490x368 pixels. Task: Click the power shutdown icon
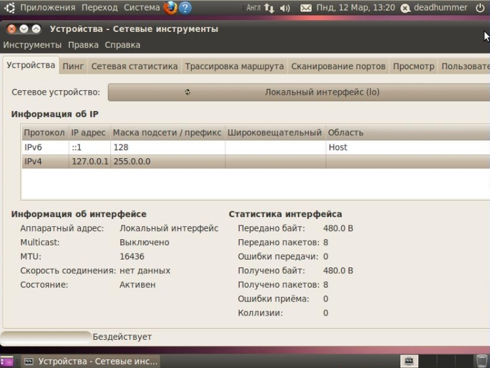480,8
